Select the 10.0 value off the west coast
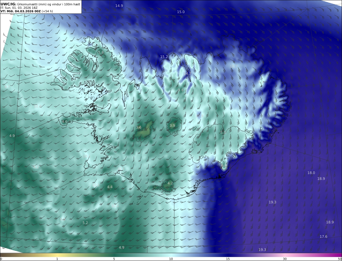The image size is (342, 261). [x=38, y=106]
